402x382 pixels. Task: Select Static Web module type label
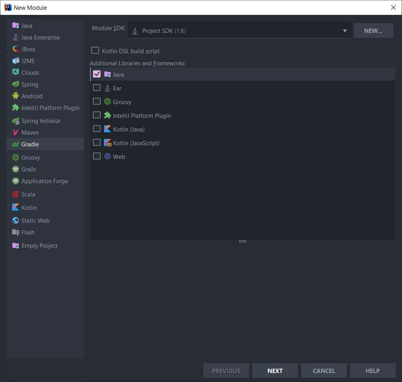pyautogui.click(x=35, y=221)
